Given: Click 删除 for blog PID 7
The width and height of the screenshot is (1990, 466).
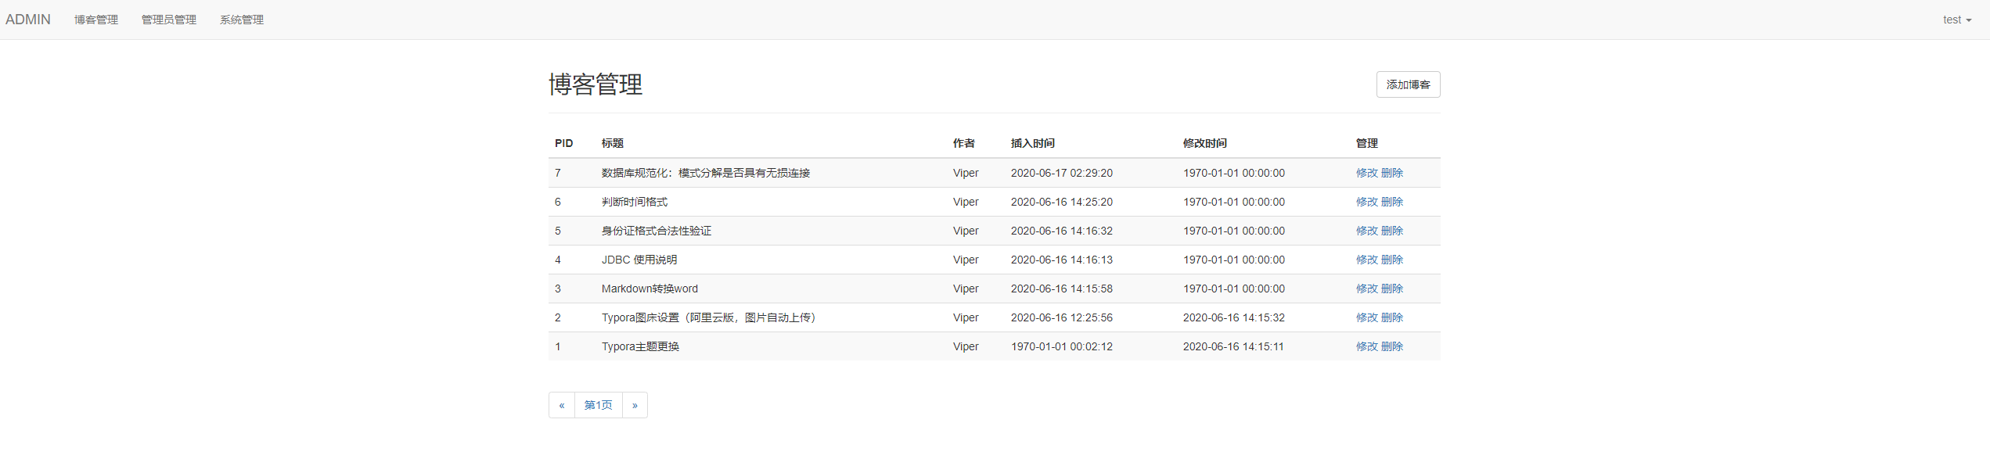Looking at the screenshot, I should tap(1392, 173).
